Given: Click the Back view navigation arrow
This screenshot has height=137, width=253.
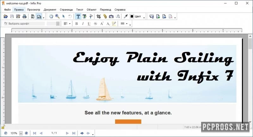Looking at the screenshot, I should (82, 133).
